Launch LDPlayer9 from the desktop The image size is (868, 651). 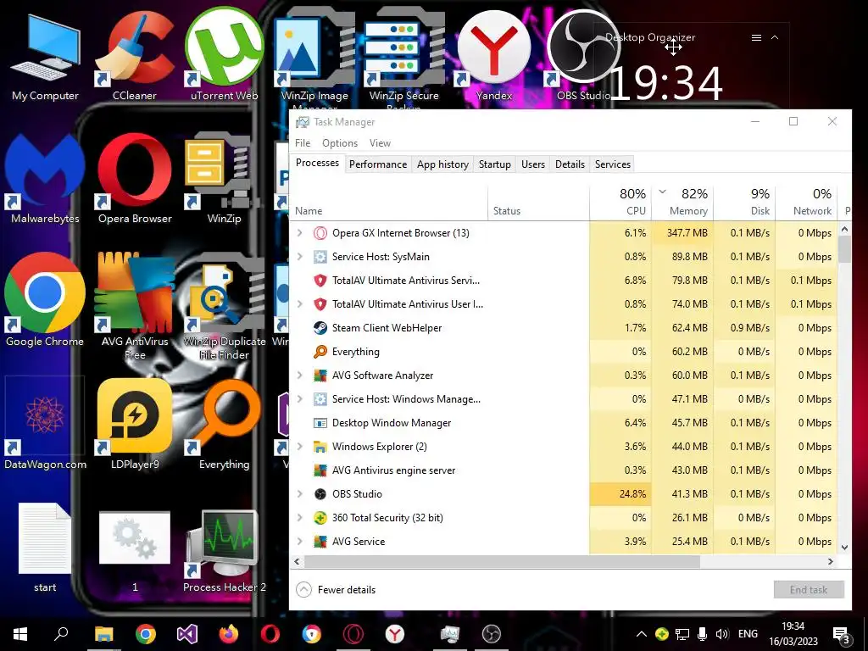(x=135, y=424)
